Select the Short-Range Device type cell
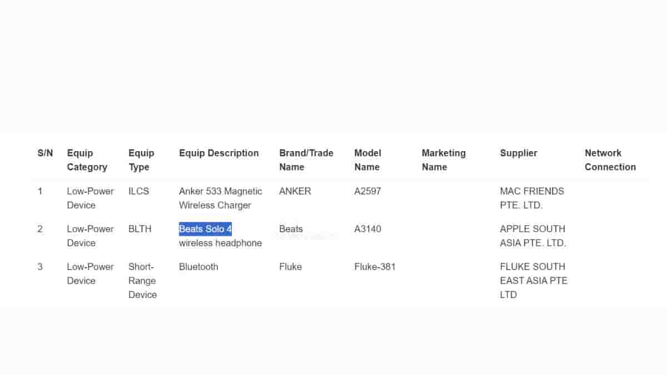This screenshot has width=667, height=375. 142,281
